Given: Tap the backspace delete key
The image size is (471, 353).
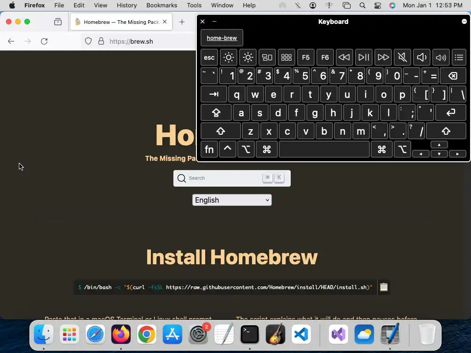Looking at the screenshot, I should point(453,76).
